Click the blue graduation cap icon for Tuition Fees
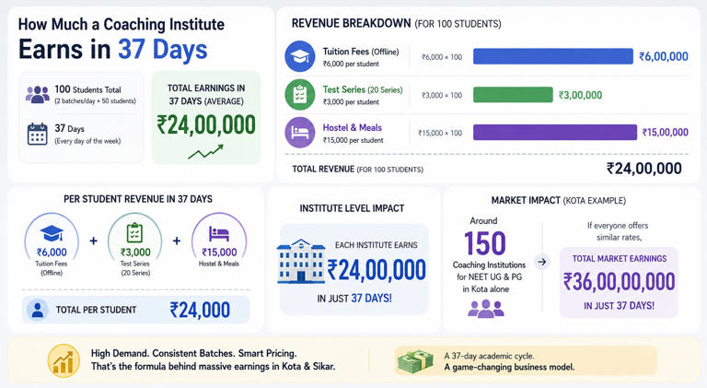Screen dimensions: 707x388 tap(300, 56)
